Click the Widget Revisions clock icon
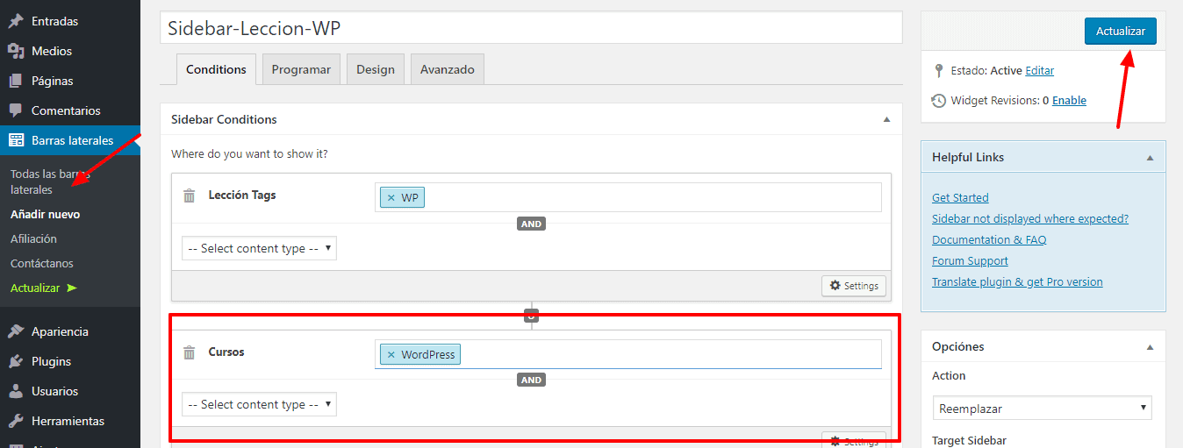The image size is (1183, 448). 939,101
